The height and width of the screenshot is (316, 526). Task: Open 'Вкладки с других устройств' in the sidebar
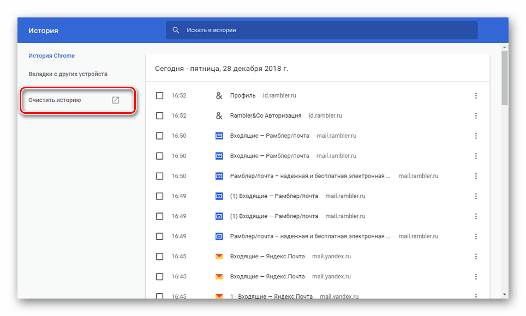68,74
